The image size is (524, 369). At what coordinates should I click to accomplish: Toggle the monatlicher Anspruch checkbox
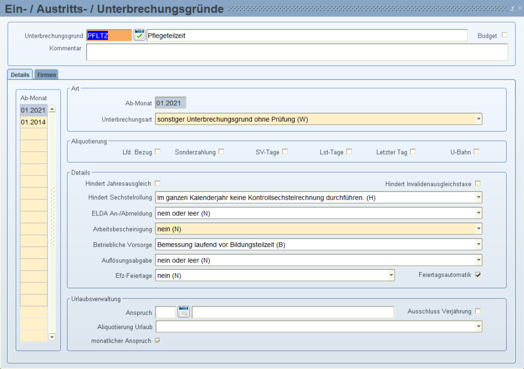[158, 341]
